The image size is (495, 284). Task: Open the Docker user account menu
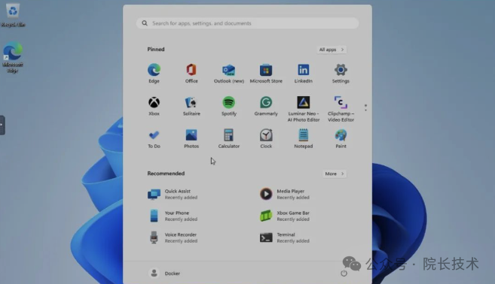[164, 273]
